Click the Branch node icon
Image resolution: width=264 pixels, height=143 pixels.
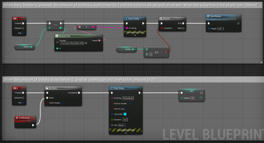161,19
